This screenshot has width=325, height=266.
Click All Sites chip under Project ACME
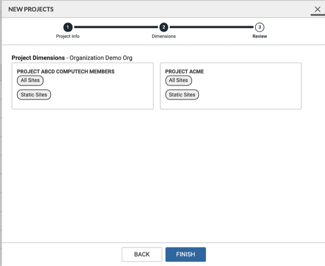click(x=178, y=80)
